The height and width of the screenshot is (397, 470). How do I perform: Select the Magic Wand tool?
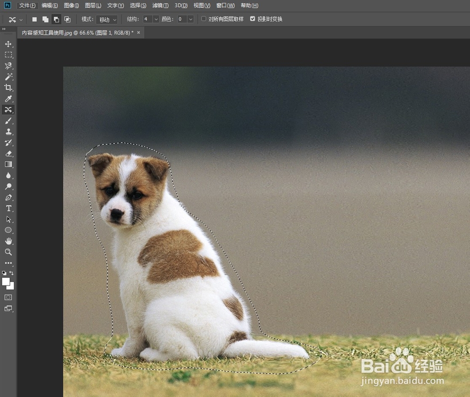(x=8, y=77)
